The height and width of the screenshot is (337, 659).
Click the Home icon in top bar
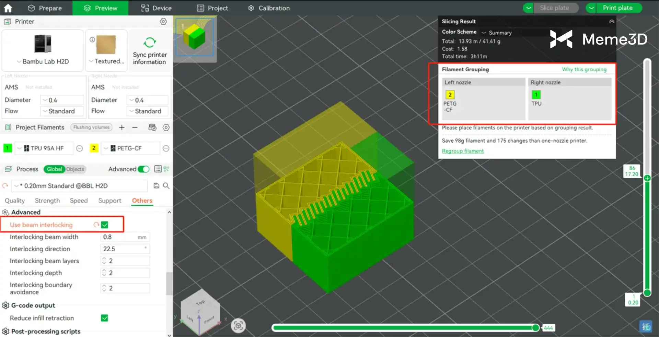click(x=8, y=8)
